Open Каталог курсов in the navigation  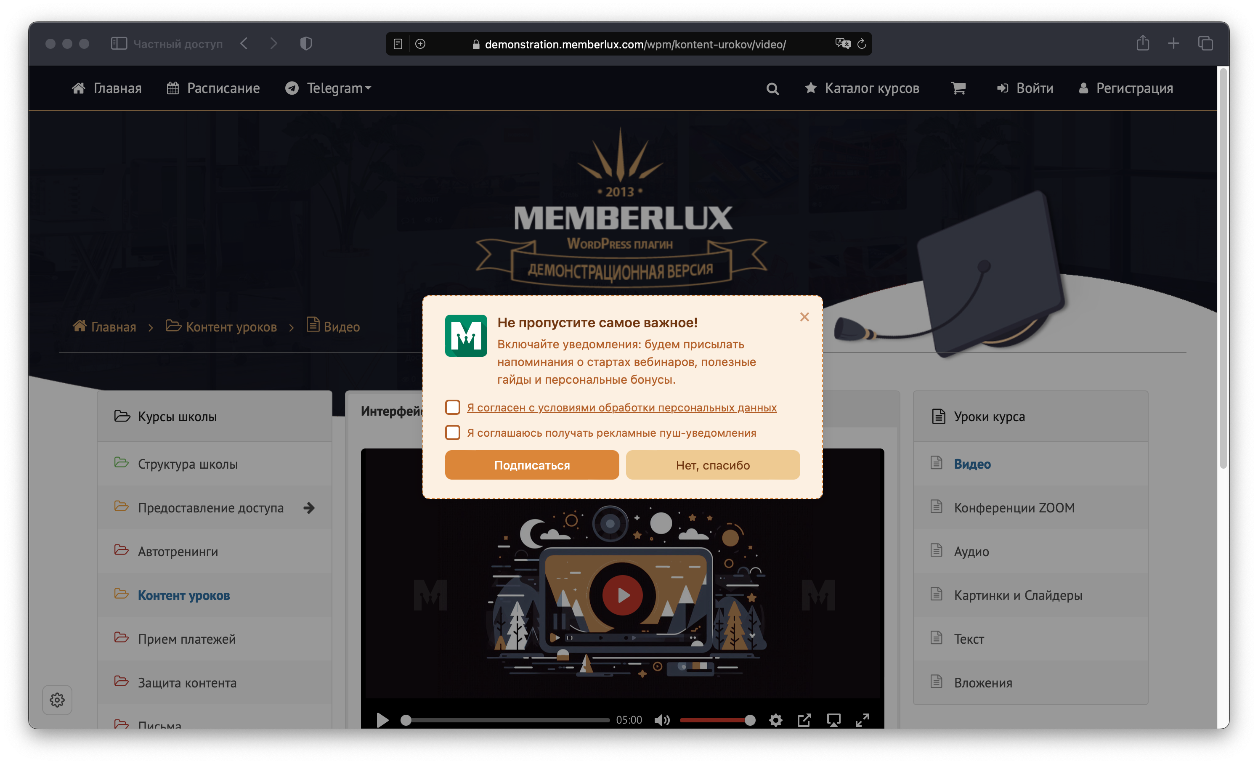pyautogui.click(x=862, y=88)
